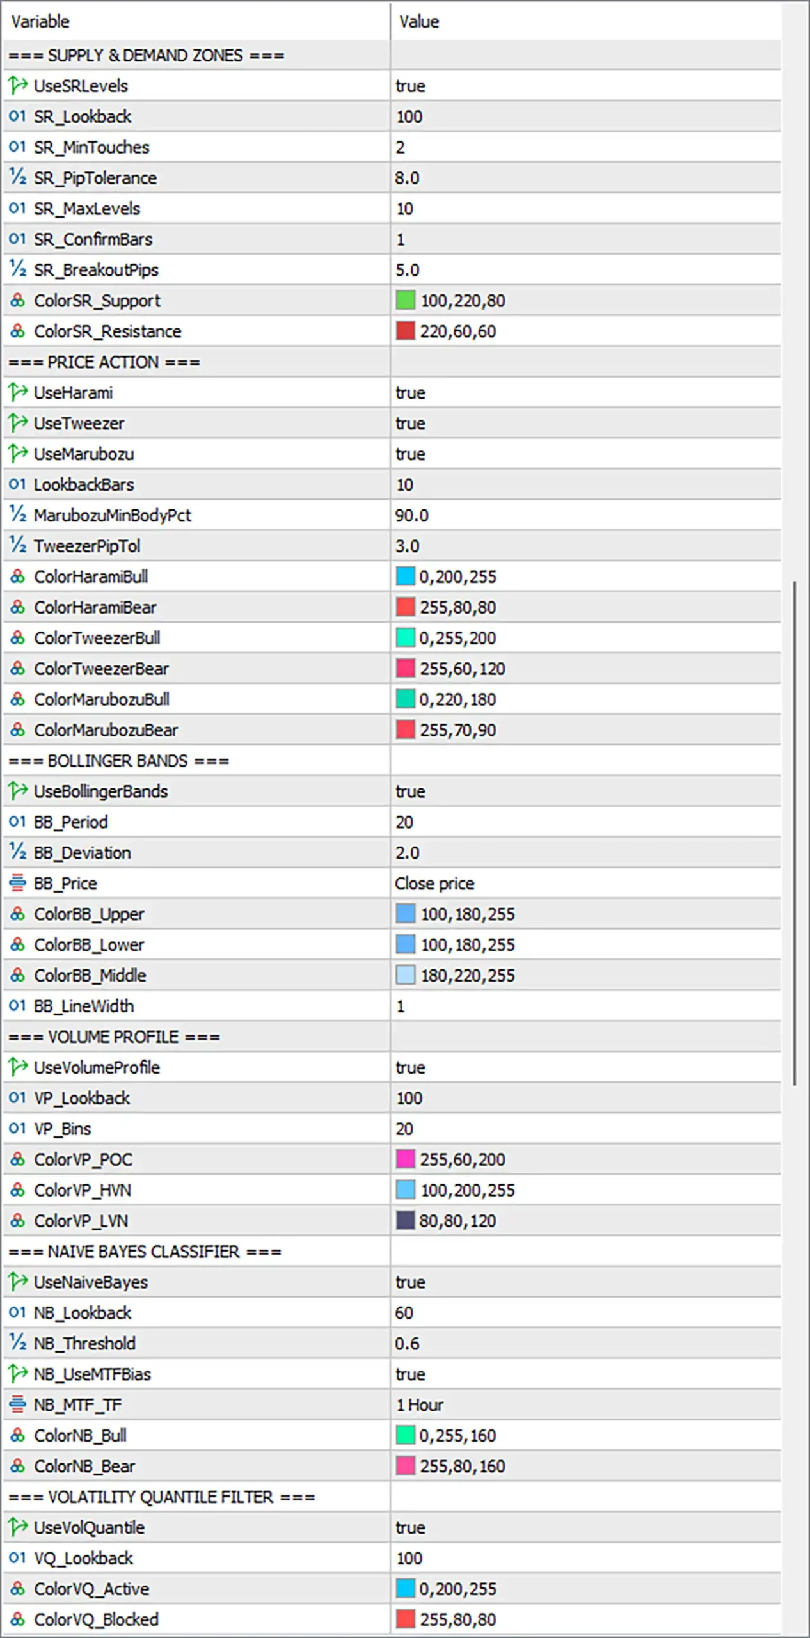Select the BOLLINGER BANDS header row
This screenshot has height=1638, width=810.
pos(392,760)
